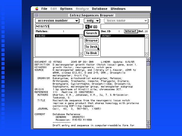The height and width of the screenshot is (136, 182).
Task: Click the Browse button
Action: click(x=92, y=41)
